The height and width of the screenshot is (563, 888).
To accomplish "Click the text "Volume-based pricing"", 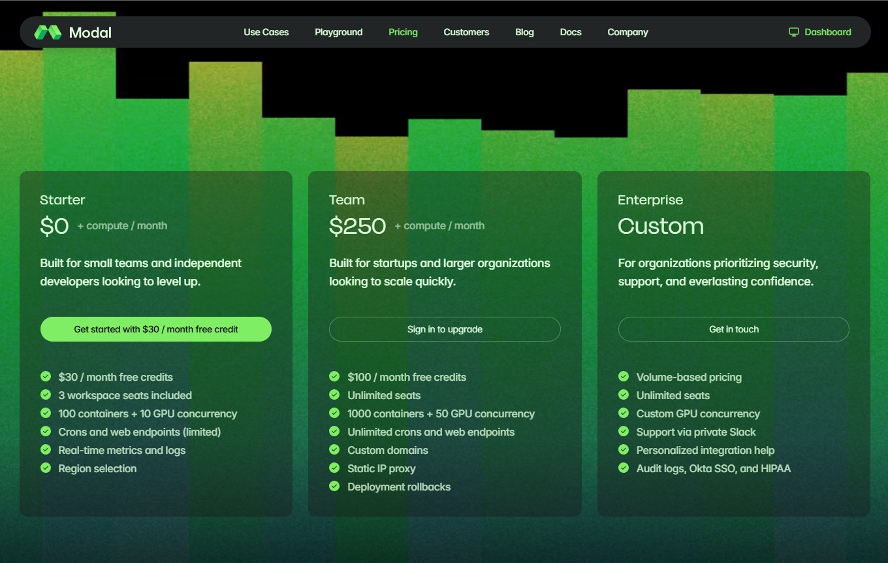I will pyautogui.click(x=689, y=377).
